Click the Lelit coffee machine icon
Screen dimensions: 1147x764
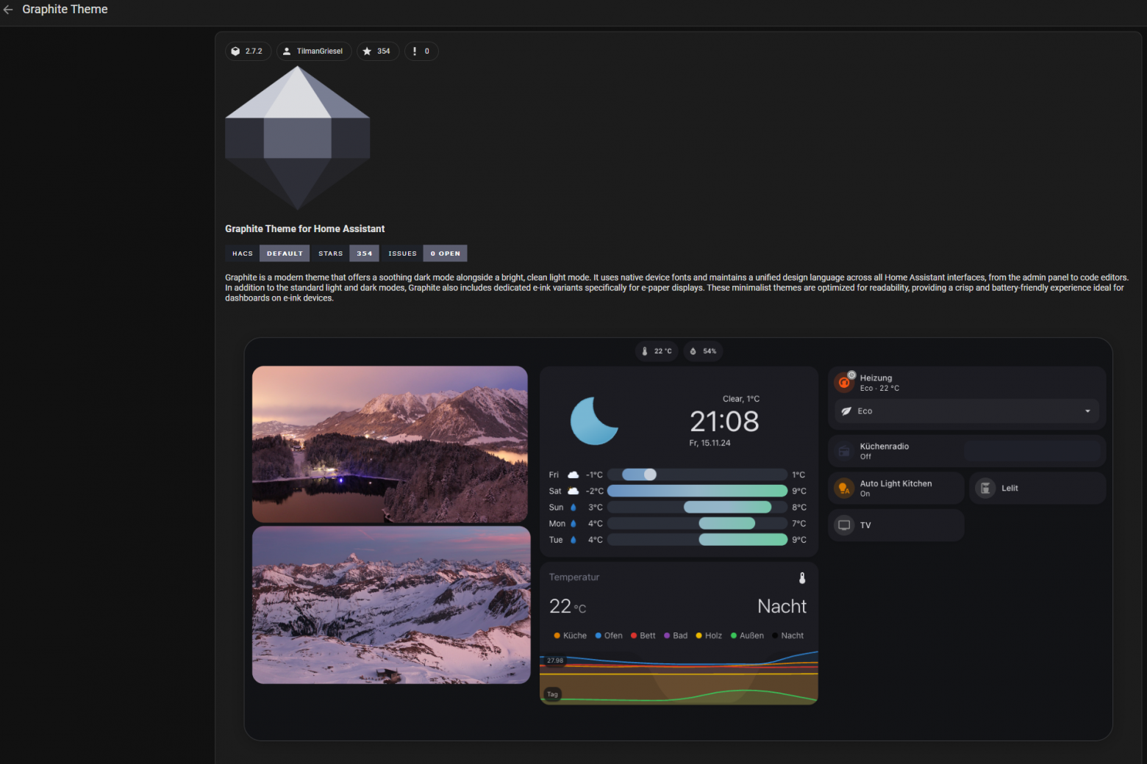[985, 489]
